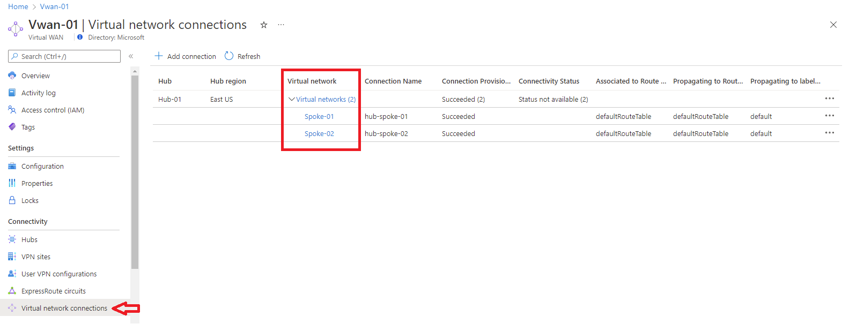The image size is (849, 331).
Task: Open ellipsis menu for hub-spoke-01 row
Action: pyautogui.click(x=830, y=116)
